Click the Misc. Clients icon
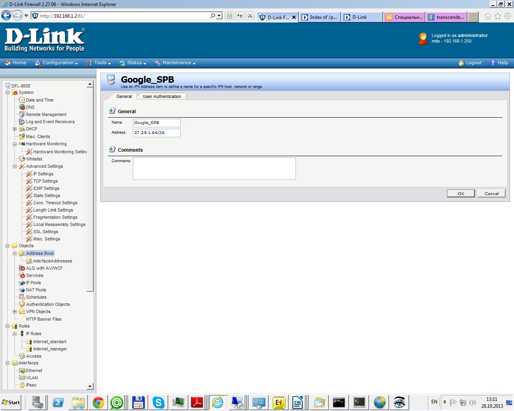The width and height of the screenshot is (514, 411). coord(22,136)
